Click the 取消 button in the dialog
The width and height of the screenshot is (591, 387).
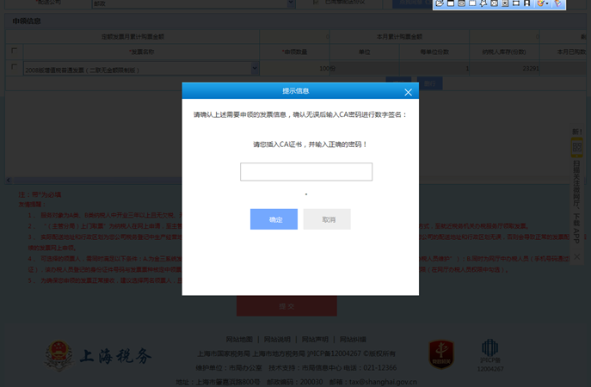327,219
